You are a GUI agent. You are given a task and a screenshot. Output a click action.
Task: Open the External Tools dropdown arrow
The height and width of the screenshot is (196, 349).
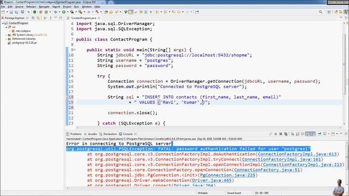tap(85, 12)
